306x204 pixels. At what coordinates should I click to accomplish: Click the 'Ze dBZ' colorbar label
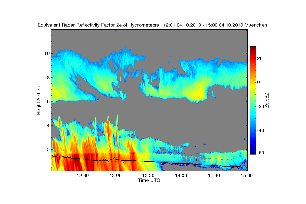(x=267, y=100)
